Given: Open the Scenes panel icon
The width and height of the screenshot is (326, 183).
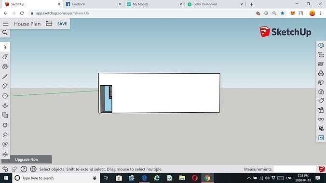Looking at the screenshot, I should 321,110.
